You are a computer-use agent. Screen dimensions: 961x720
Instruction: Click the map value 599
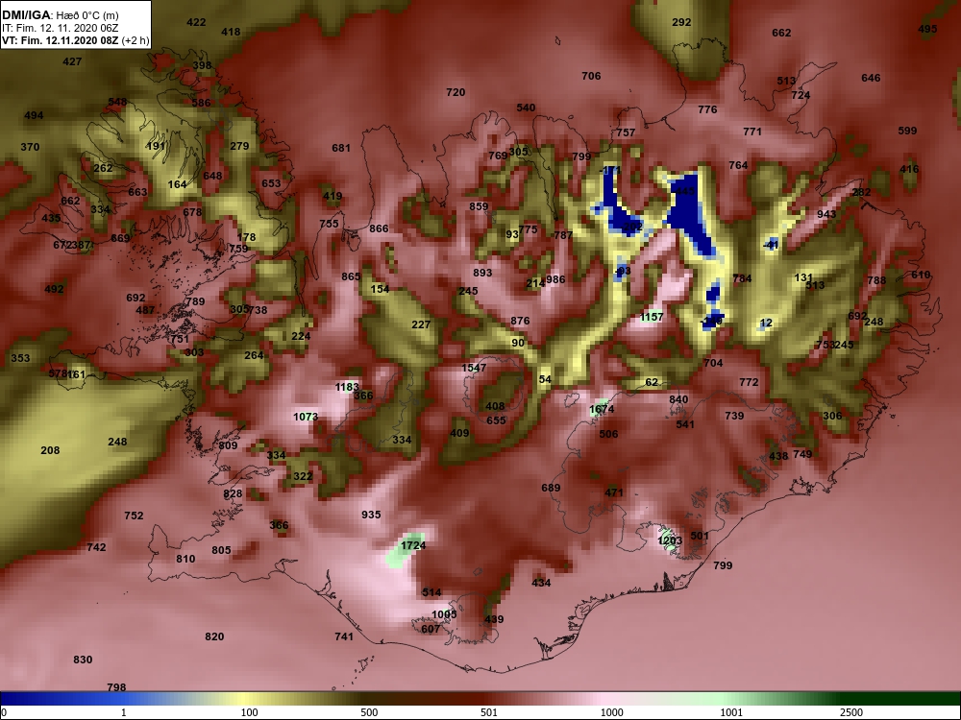(x=907, y=131)
